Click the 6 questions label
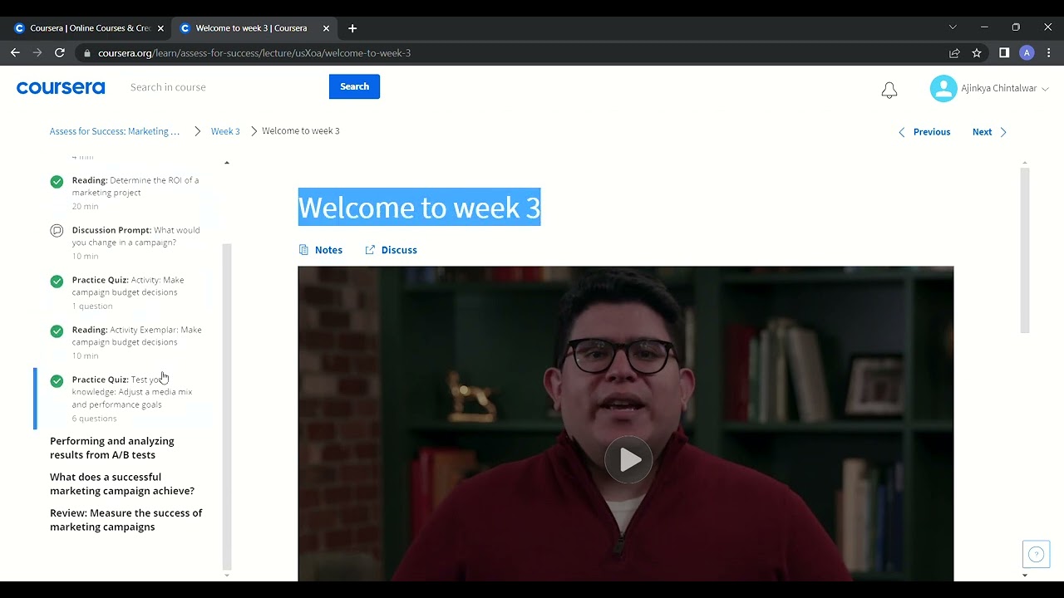This screenshot has height=598, width=1064. point(94,419)
